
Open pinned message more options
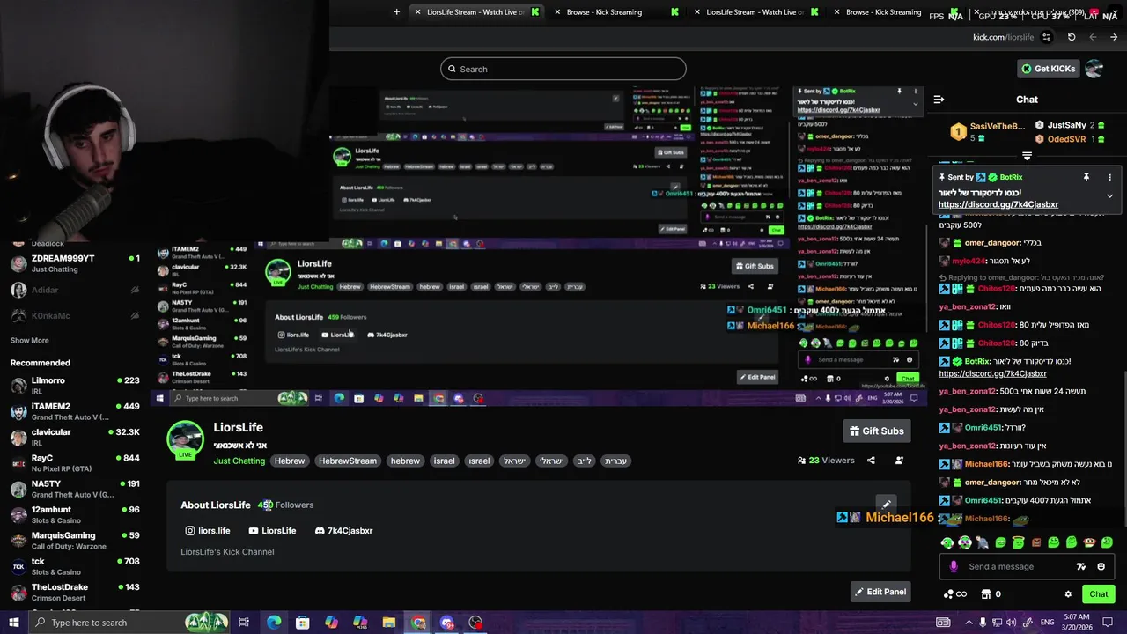1109,177
